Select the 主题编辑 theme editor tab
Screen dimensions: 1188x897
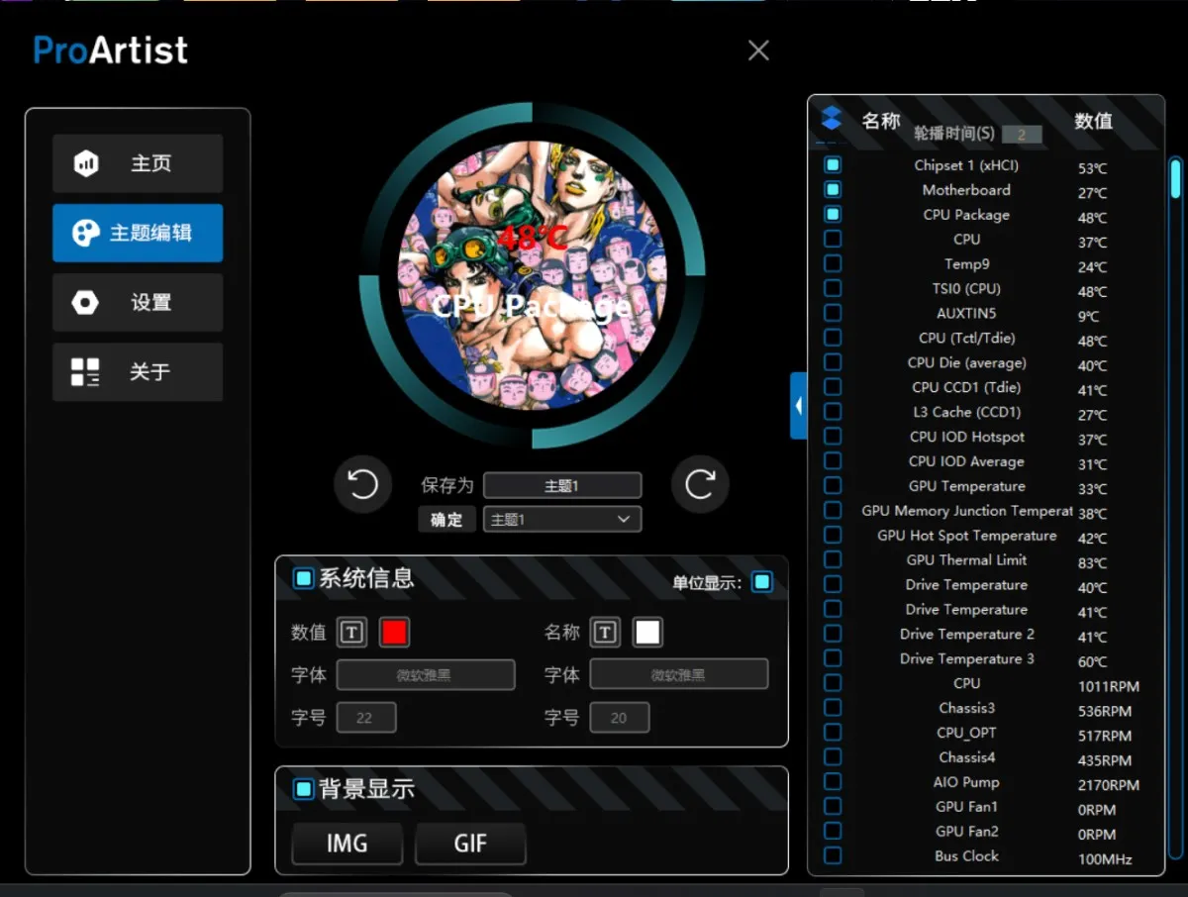click(138, 233)
